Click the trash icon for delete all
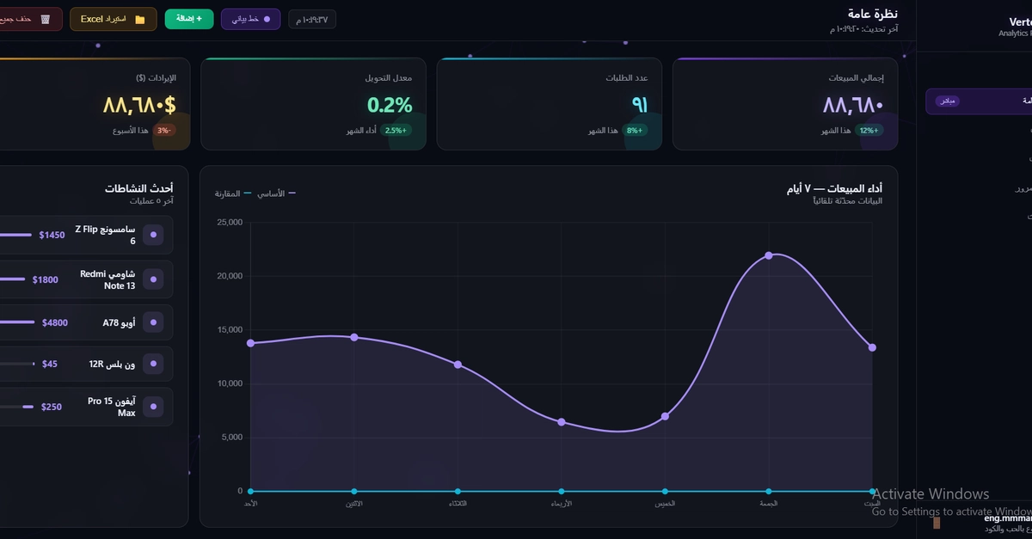 (46, 19)
